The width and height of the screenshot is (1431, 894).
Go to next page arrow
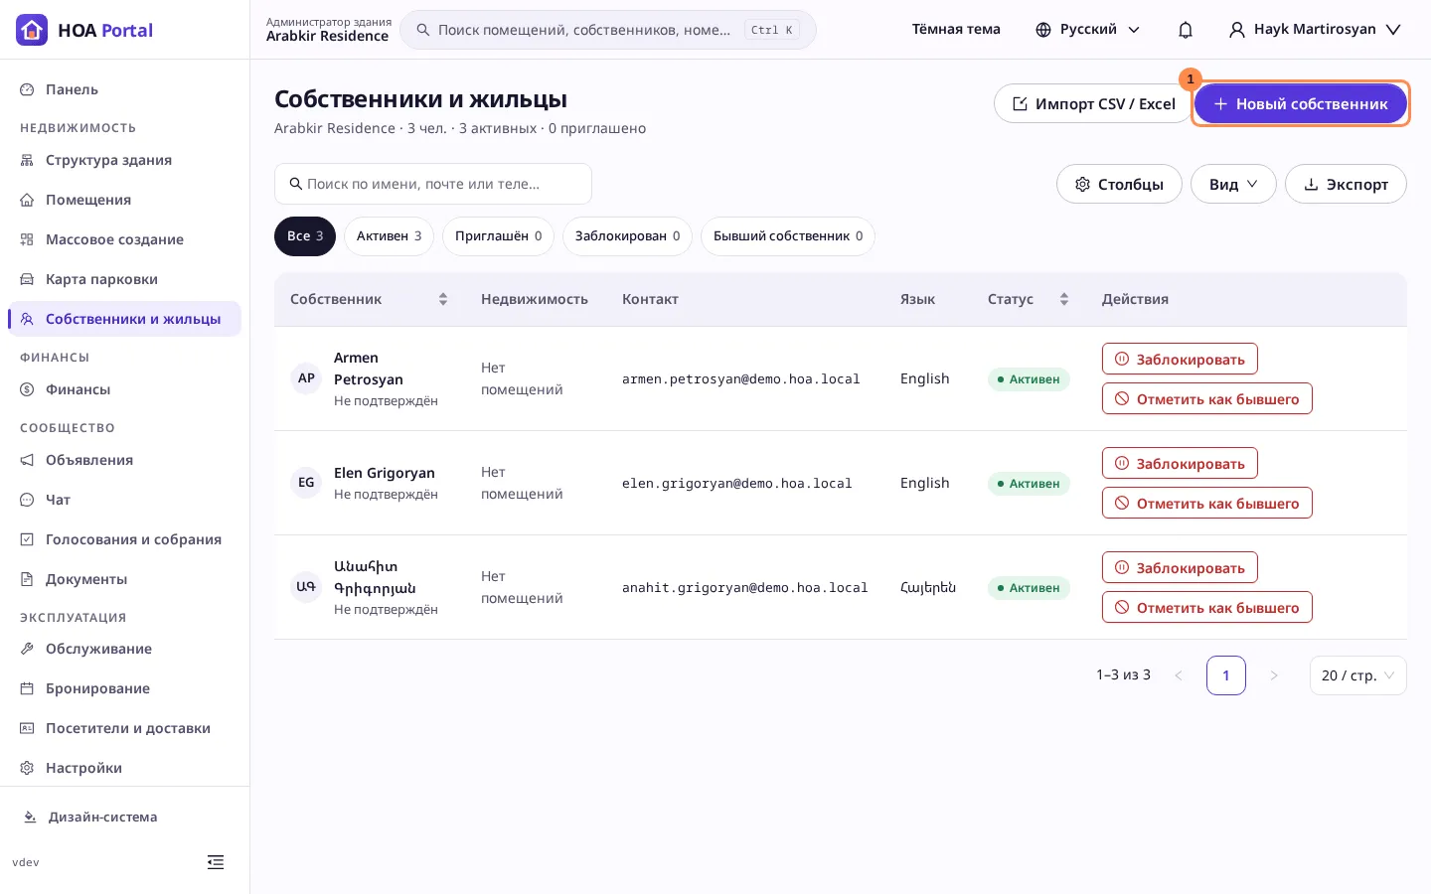1274,675
